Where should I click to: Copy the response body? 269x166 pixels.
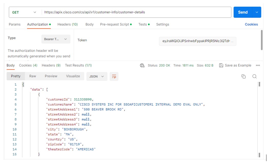243,76
